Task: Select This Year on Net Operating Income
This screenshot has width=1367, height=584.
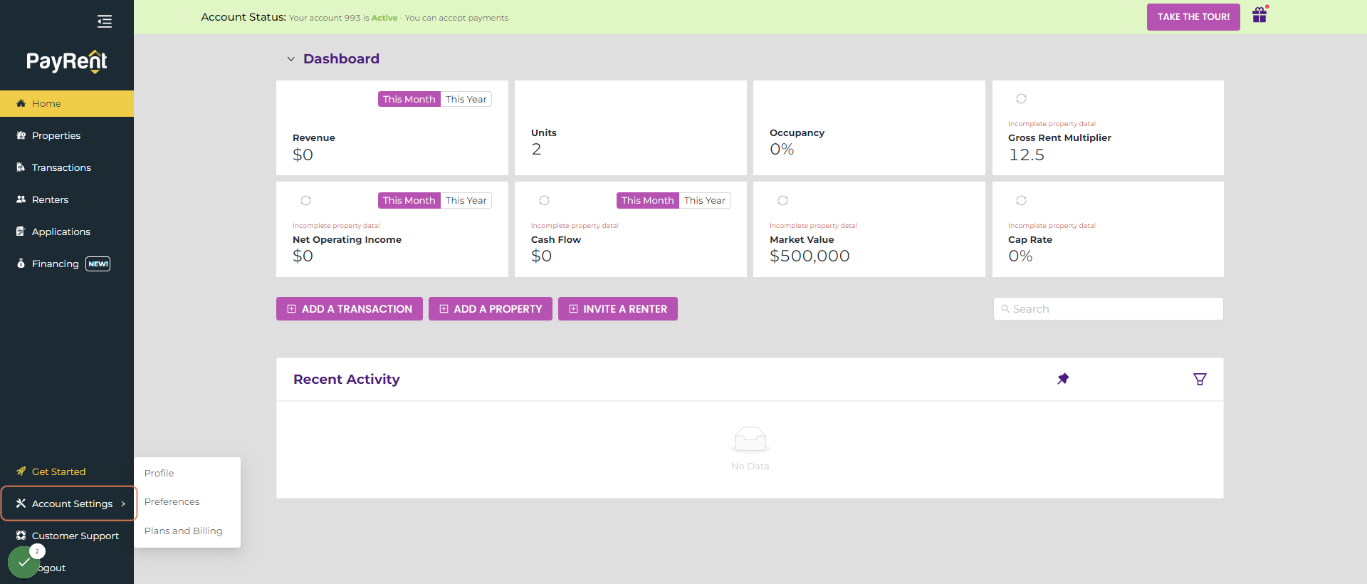Action: [x=466, y=201]
